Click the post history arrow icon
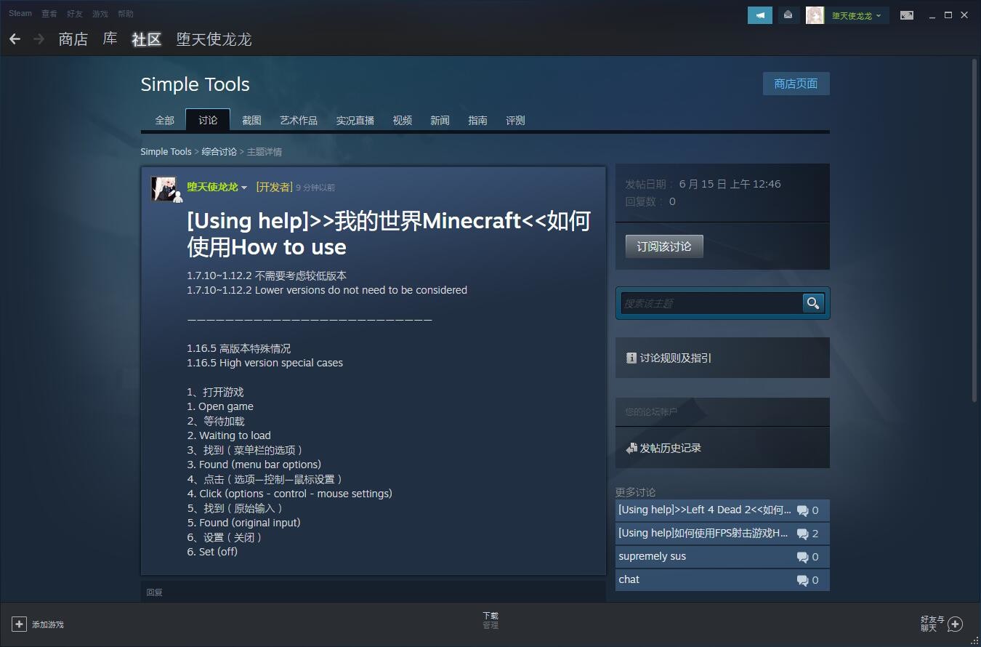The image size is (981, 647). click(631, 449)
